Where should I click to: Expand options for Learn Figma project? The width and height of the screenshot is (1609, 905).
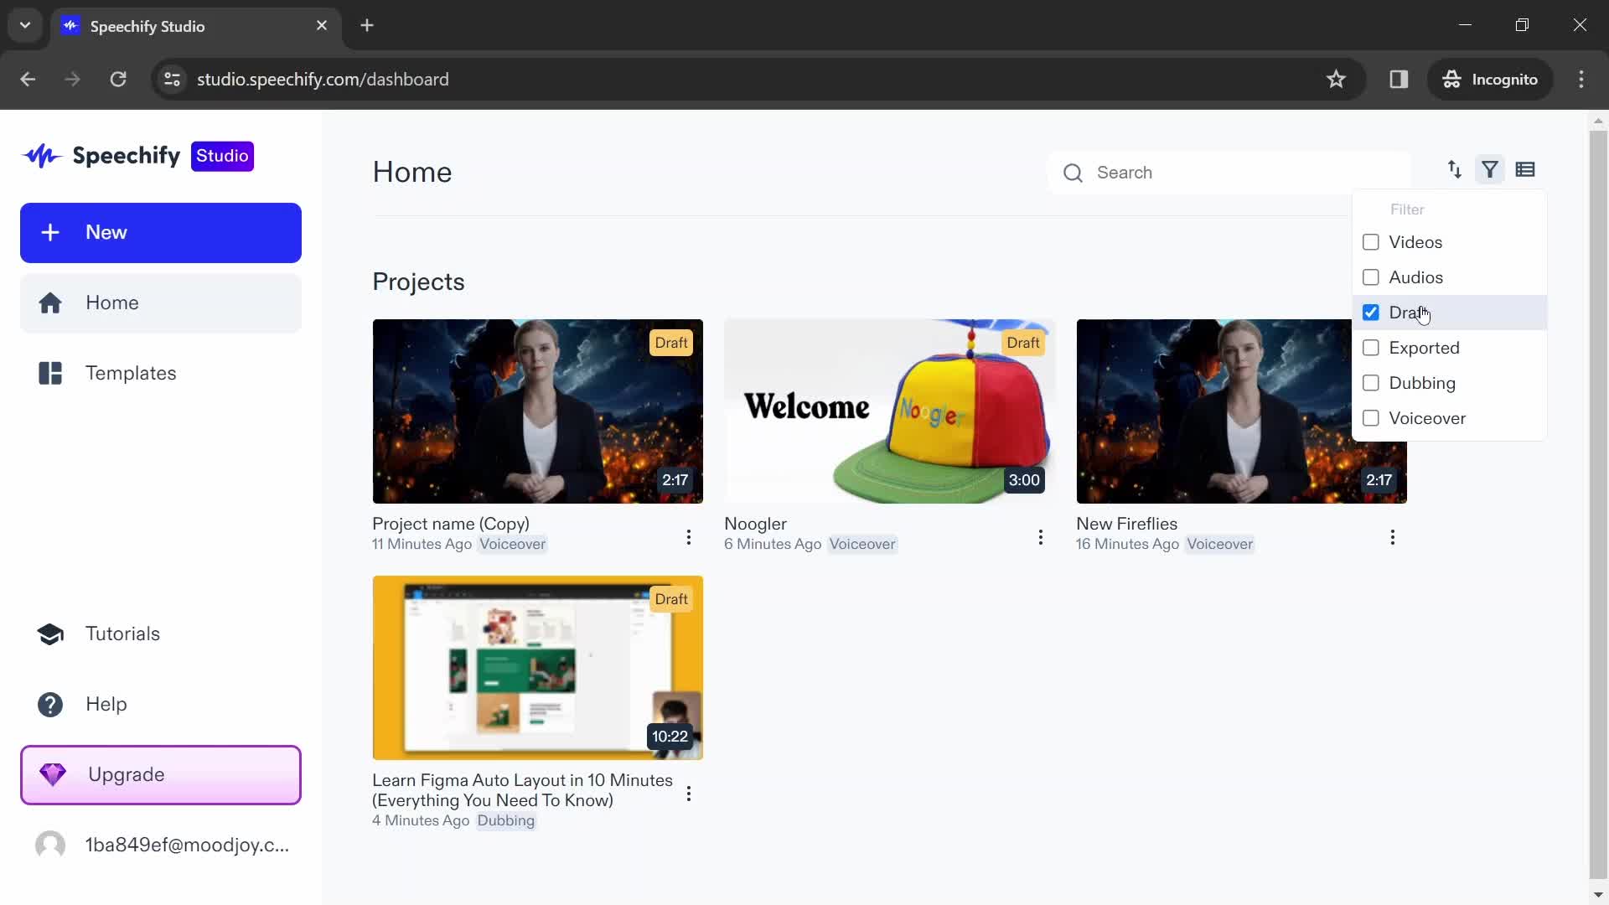[x=689, y=794]
